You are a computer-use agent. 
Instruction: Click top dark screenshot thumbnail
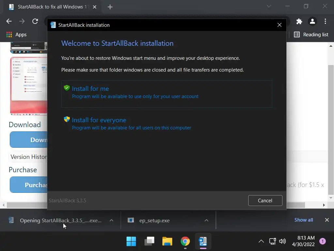pyautogui.click(x=29, y=47)
